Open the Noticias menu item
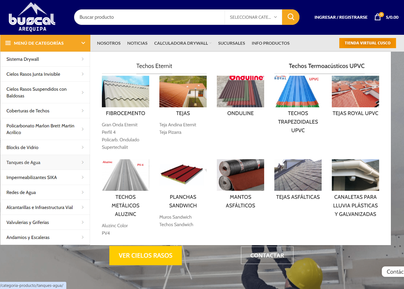This screenshot has height=289, width=404. point(137,43)
